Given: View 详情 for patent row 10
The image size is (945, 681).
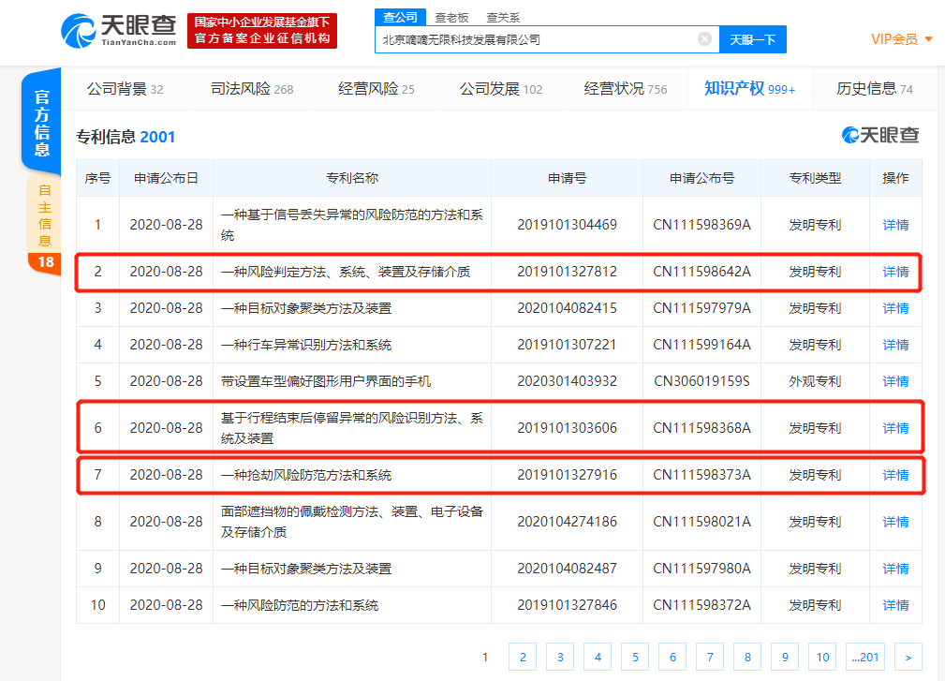Looking at the screenshot, I should (x=895, y=605).
